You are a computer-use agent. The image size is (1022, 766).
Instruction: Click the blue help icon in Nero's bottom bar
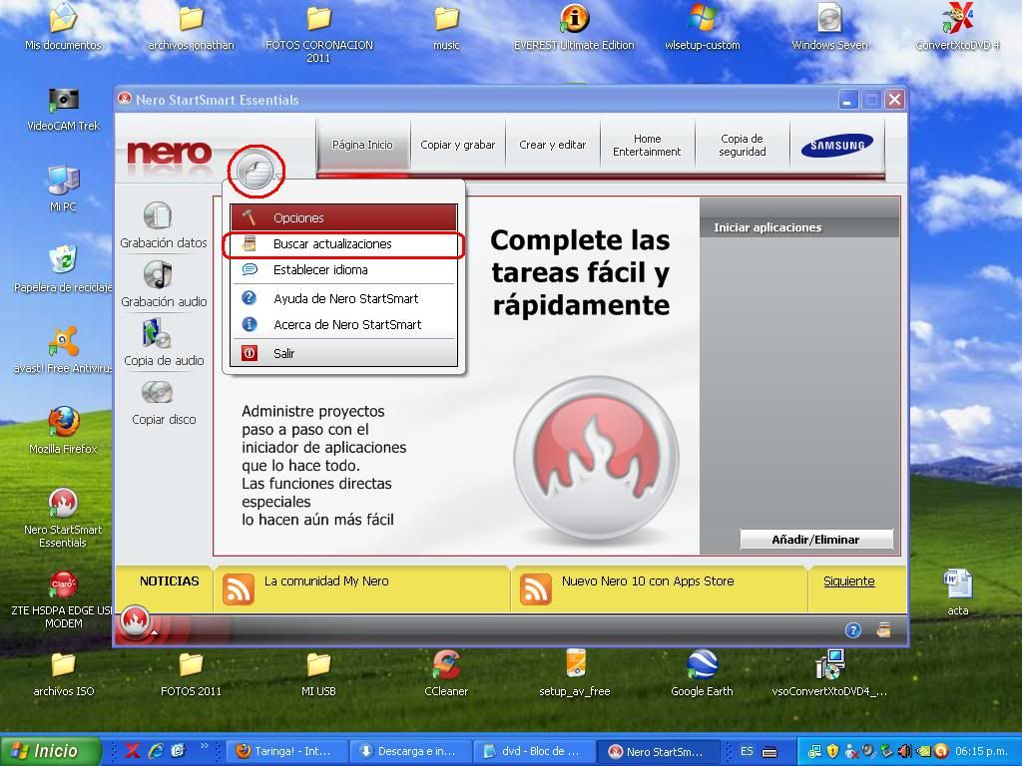pos(852,630)
